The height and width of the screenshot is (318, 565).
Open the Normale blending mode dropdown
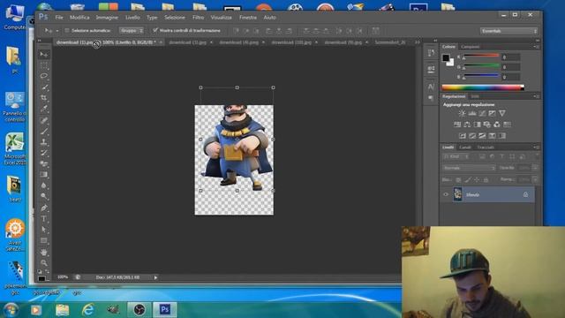pyautogui.click(x=469, y=168)
